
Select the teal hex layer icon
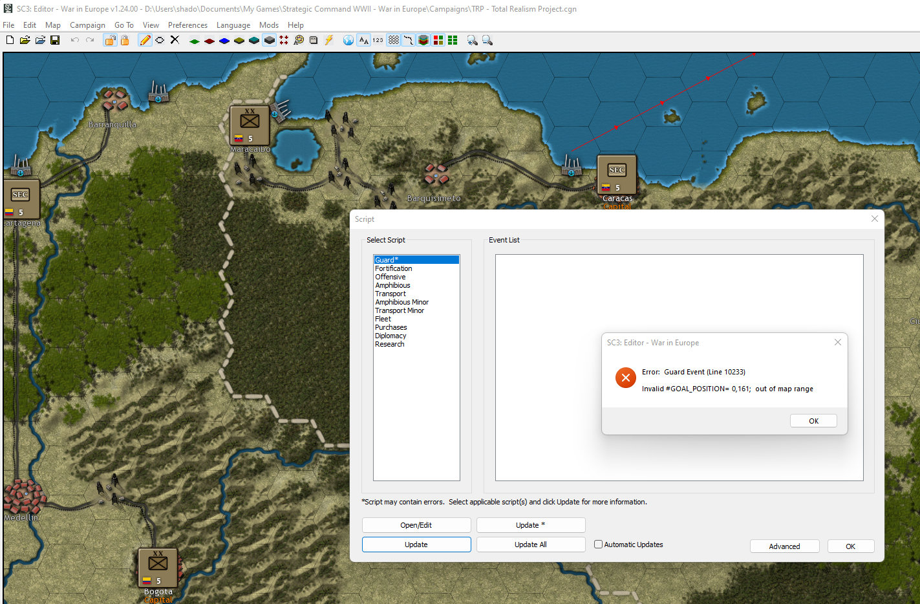254,41
